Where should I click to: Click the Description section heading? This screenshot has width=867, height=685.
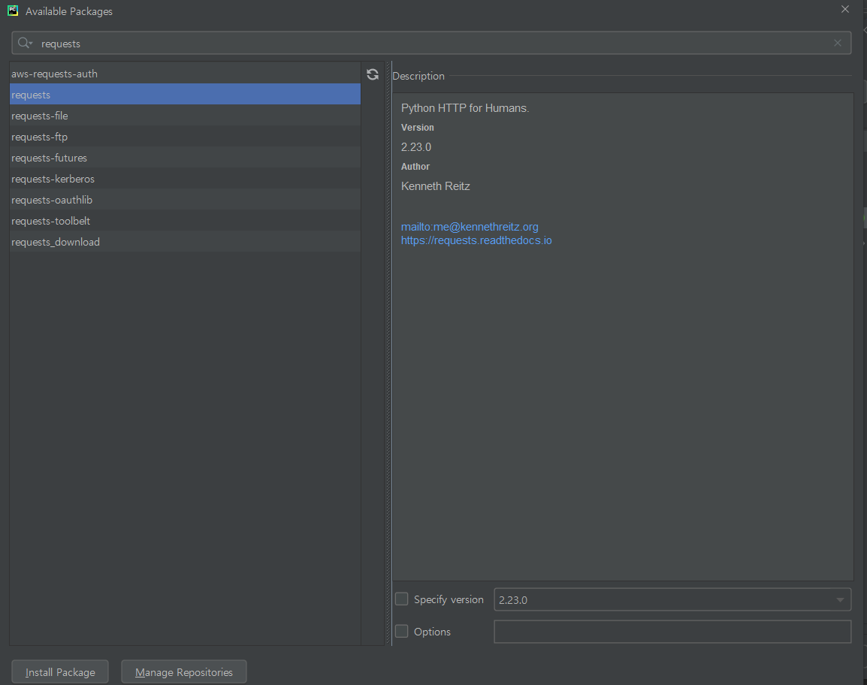[x=418, y=76]
